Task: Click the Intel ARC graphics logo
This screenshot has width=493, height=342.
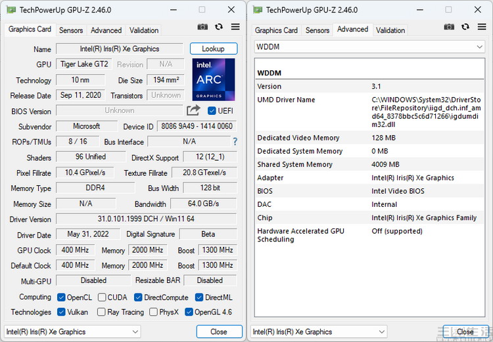Action: tap(214, 79)
